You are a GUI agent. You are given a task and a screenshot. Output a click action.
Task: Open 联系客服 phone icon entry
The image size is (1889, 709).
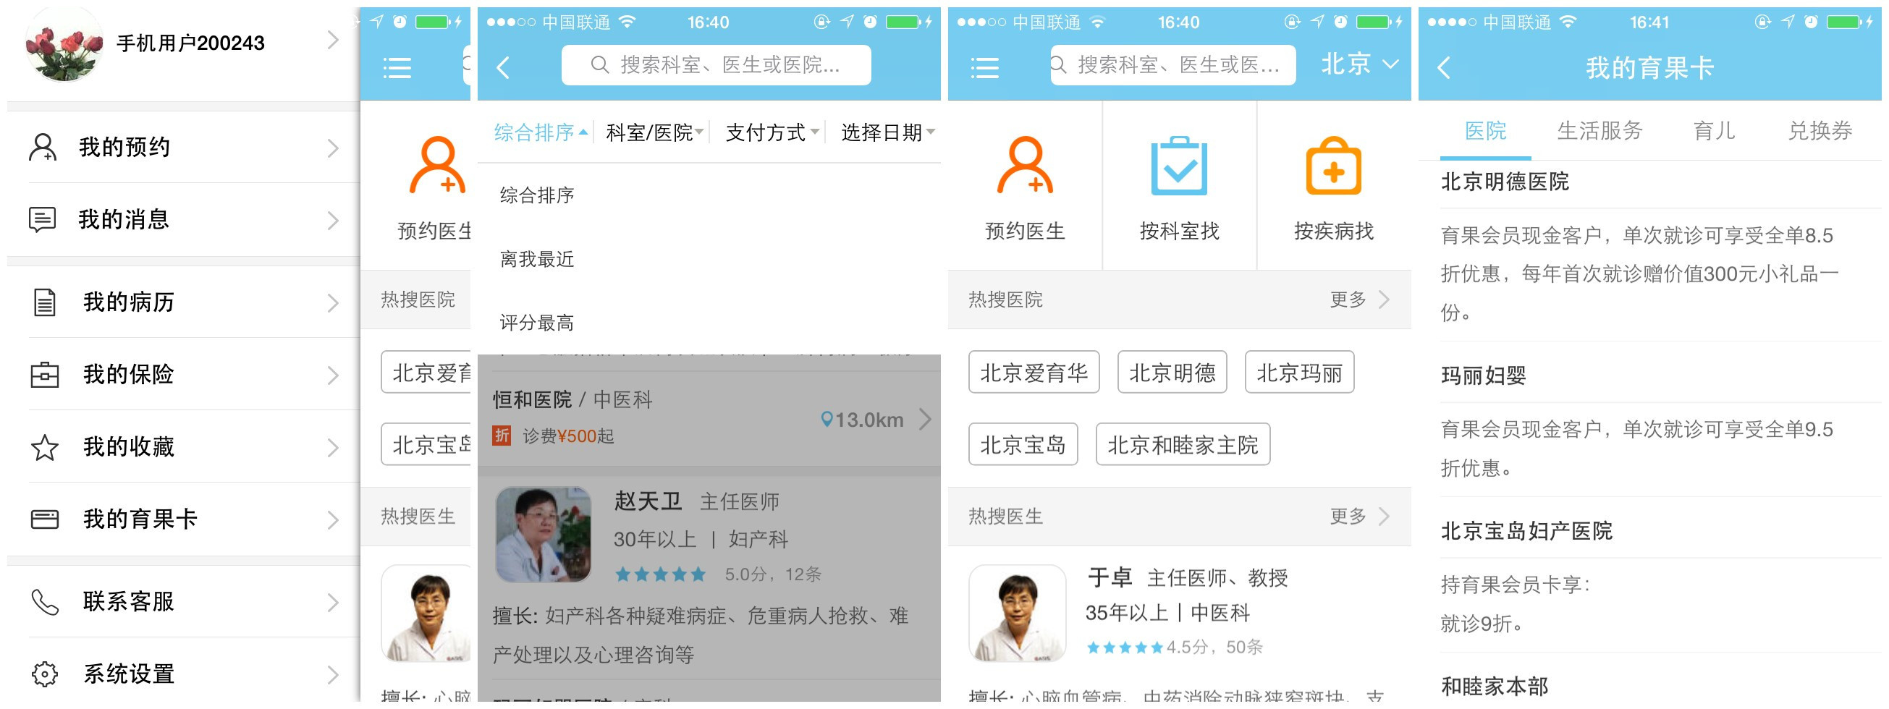click(x=183, y=601)
